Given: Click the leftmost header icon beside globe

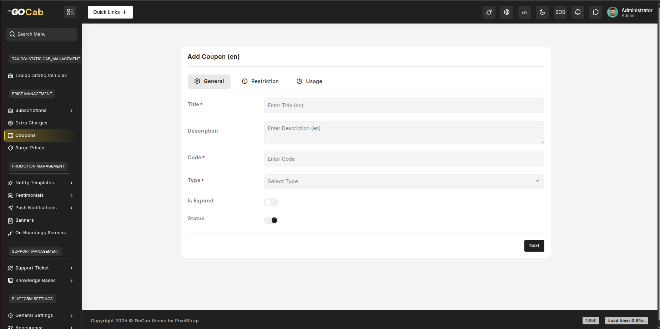Looking at the screenshot, I should (x=489, y=12).
